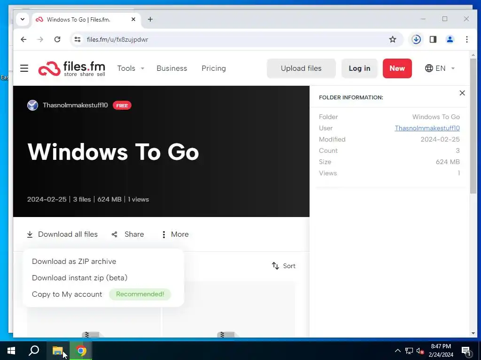Click the red New button
This screenshot has width=481, height=360.
(x=397, y=68)
